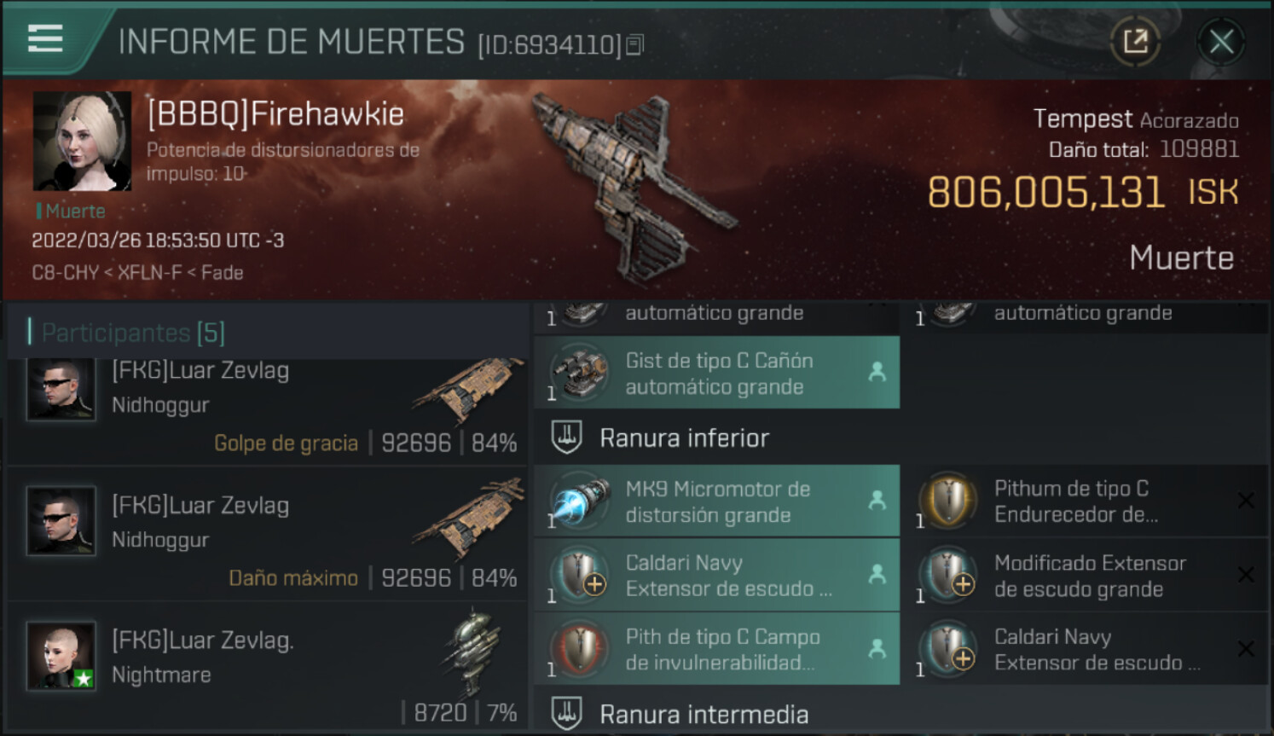1274x736 pixels.
Task: Open the hamburger menu
Action: (45, 39)
